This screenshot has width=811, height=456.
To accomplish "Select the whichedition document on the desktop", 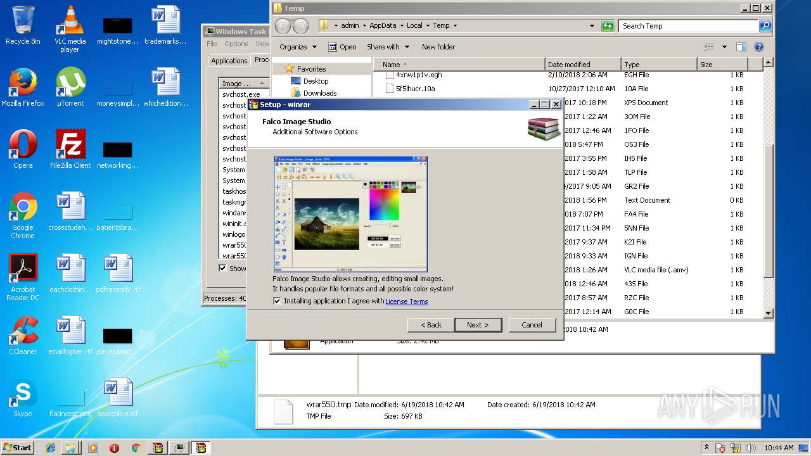I will tap(165, 88).
